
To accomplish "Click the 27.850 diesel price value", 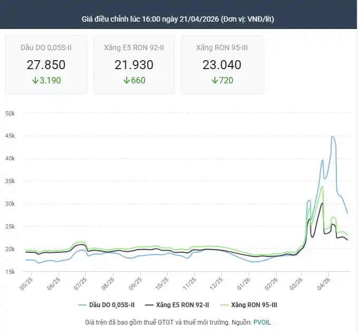I will [46, 65].
